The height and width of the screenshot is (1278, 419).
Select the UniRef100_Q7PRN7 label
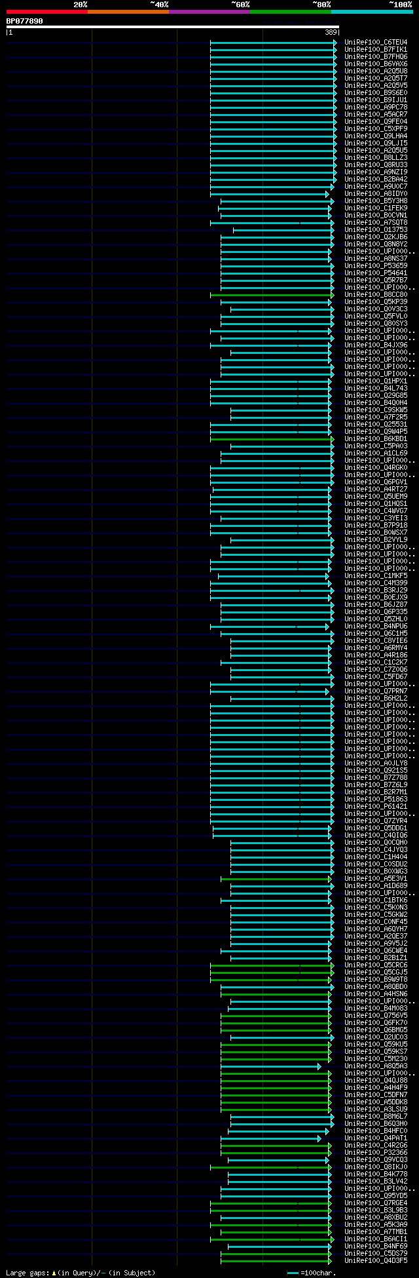pos(376,691)
